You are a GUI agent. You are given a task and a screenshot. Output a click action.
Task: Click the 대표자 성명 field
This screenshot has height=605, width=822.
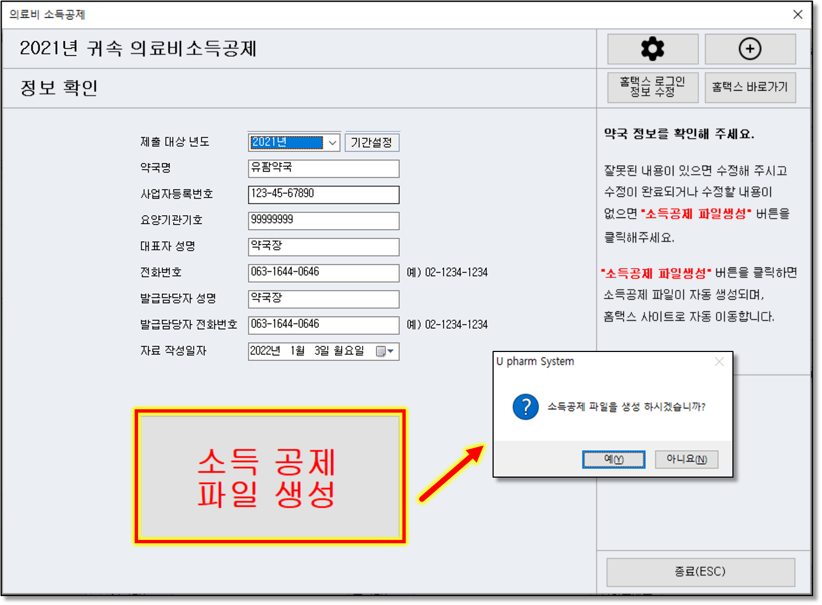pos(323,247)
